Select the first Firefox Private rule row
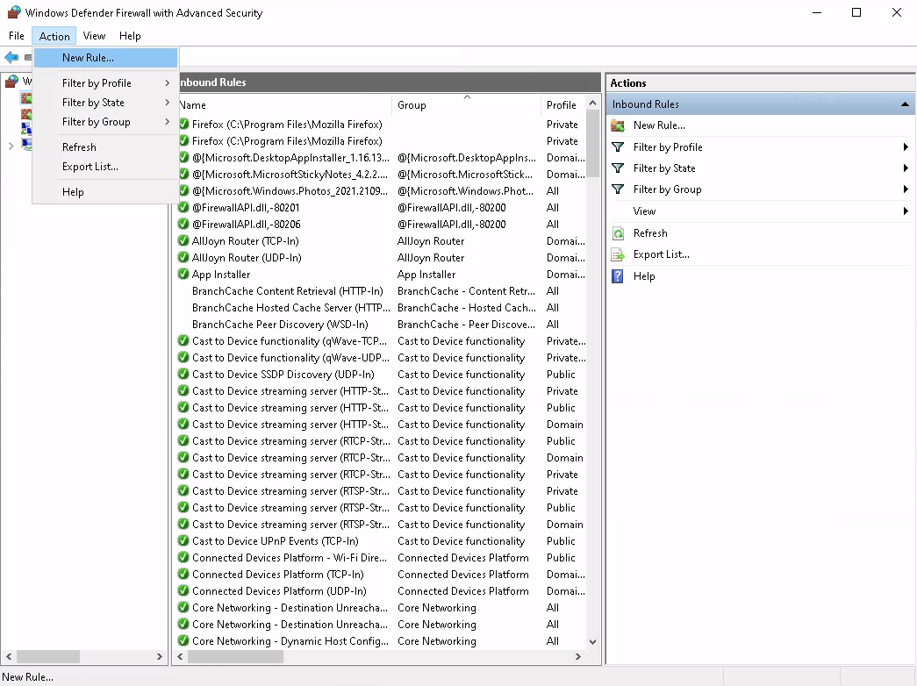917x686 pixels. pos(382,124)
